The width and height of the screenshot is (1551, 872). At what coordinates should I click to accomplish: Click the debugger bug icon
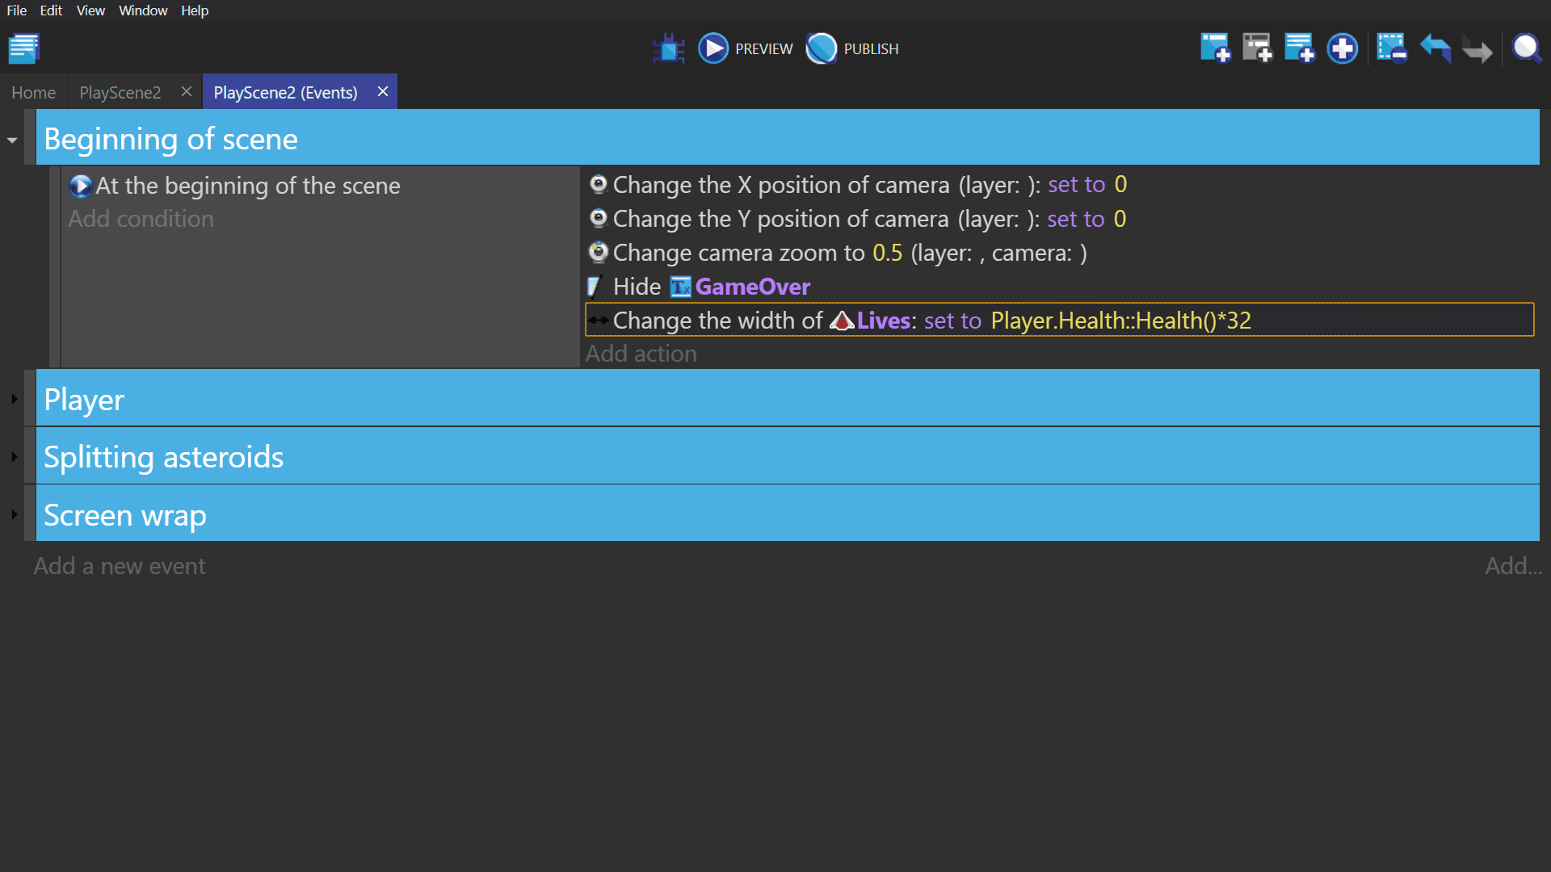(x=668, y=48)
